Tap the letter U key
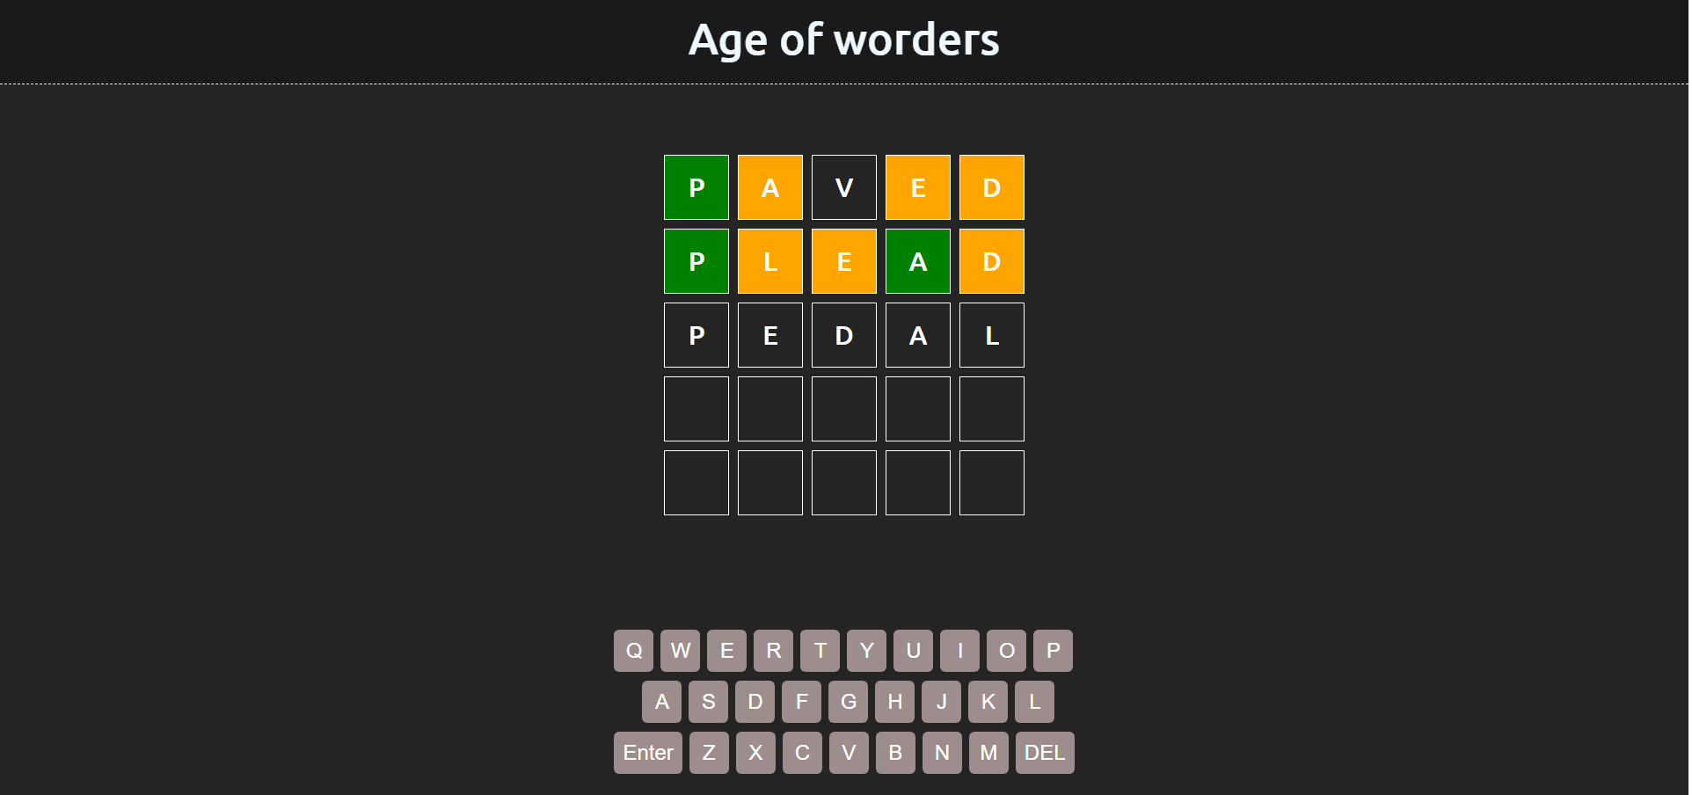Viewport: 1692px width, 795px height. 913,651
